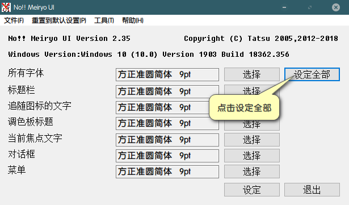Click the No!! Meiryo UI app icon
349x205 pixels.
click(x=6, y=7)
